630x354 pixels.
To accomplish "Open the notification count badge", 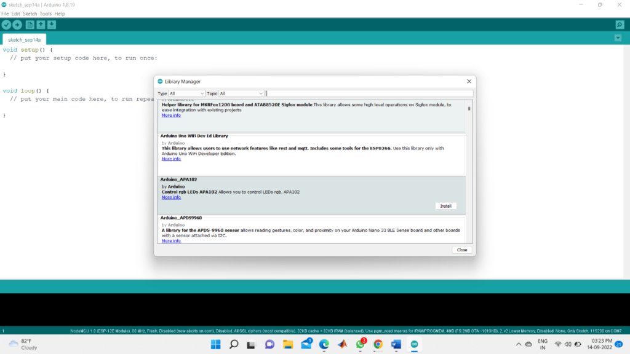I will (x=619, y=344).
